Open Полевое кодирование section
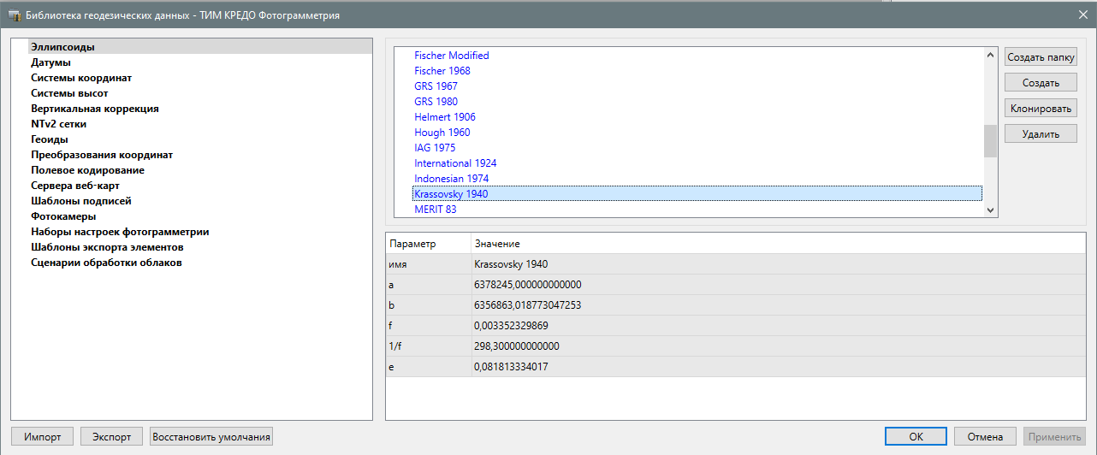 click(x=87, y=170)
